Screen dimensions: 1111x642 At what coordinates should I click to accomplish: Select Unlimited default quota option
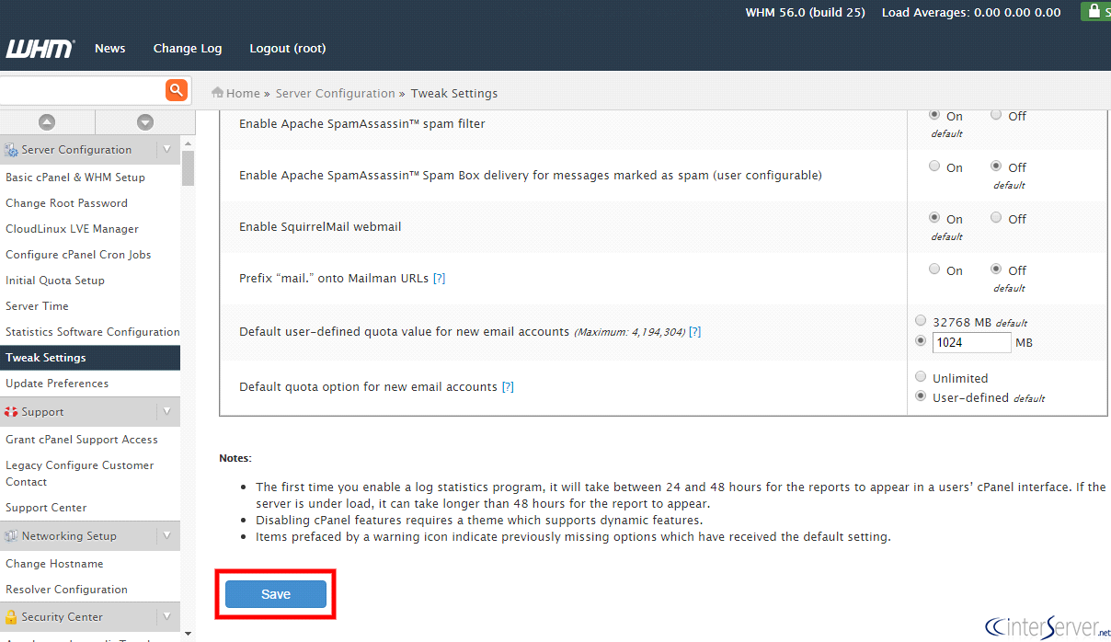[x=921, y=377]
